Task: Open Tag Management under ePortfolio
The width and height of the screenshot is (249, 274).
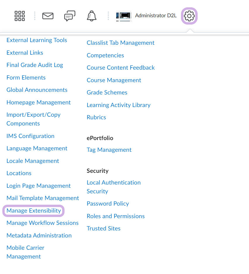Action: [109, 150]
